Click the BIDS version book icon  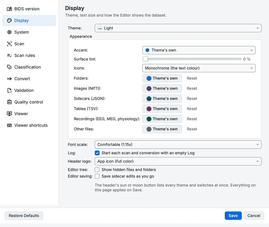click(x=10, y=9)
